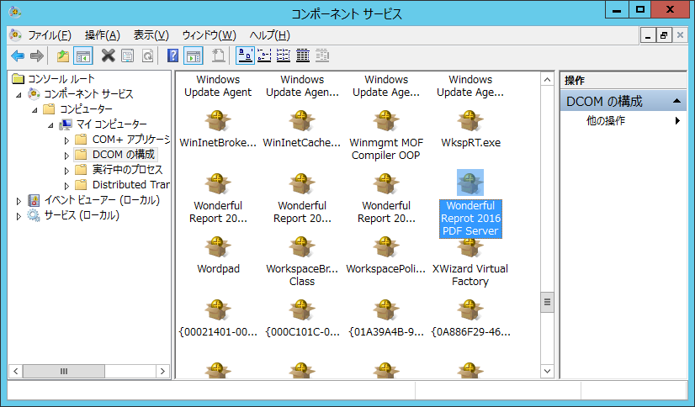This screenshot has height=407, width=695.
Task: Collapse DCOM の構成 section in 操作 pane
Action: pos(676,101)
